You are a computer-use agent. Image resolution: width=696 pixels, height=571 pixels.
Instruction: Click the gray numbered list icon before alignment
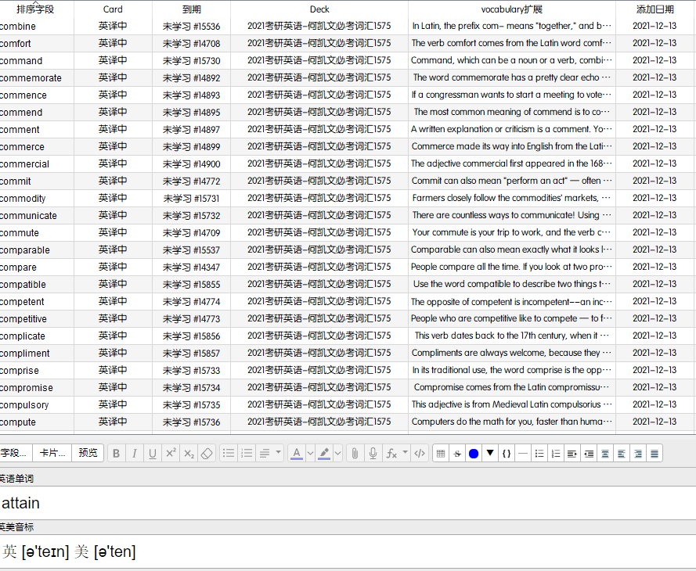pyautogui.click(x=247, y=453)
